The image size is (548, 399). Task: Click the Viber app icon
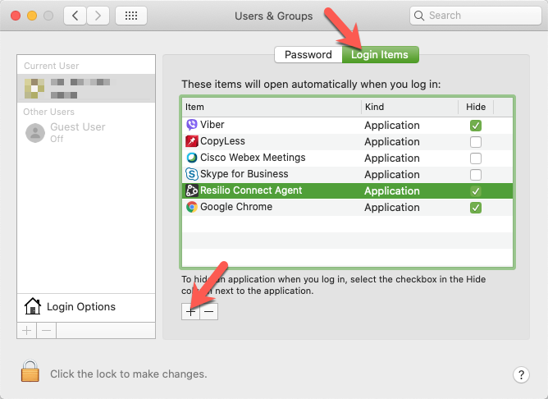tap(192, 126)
